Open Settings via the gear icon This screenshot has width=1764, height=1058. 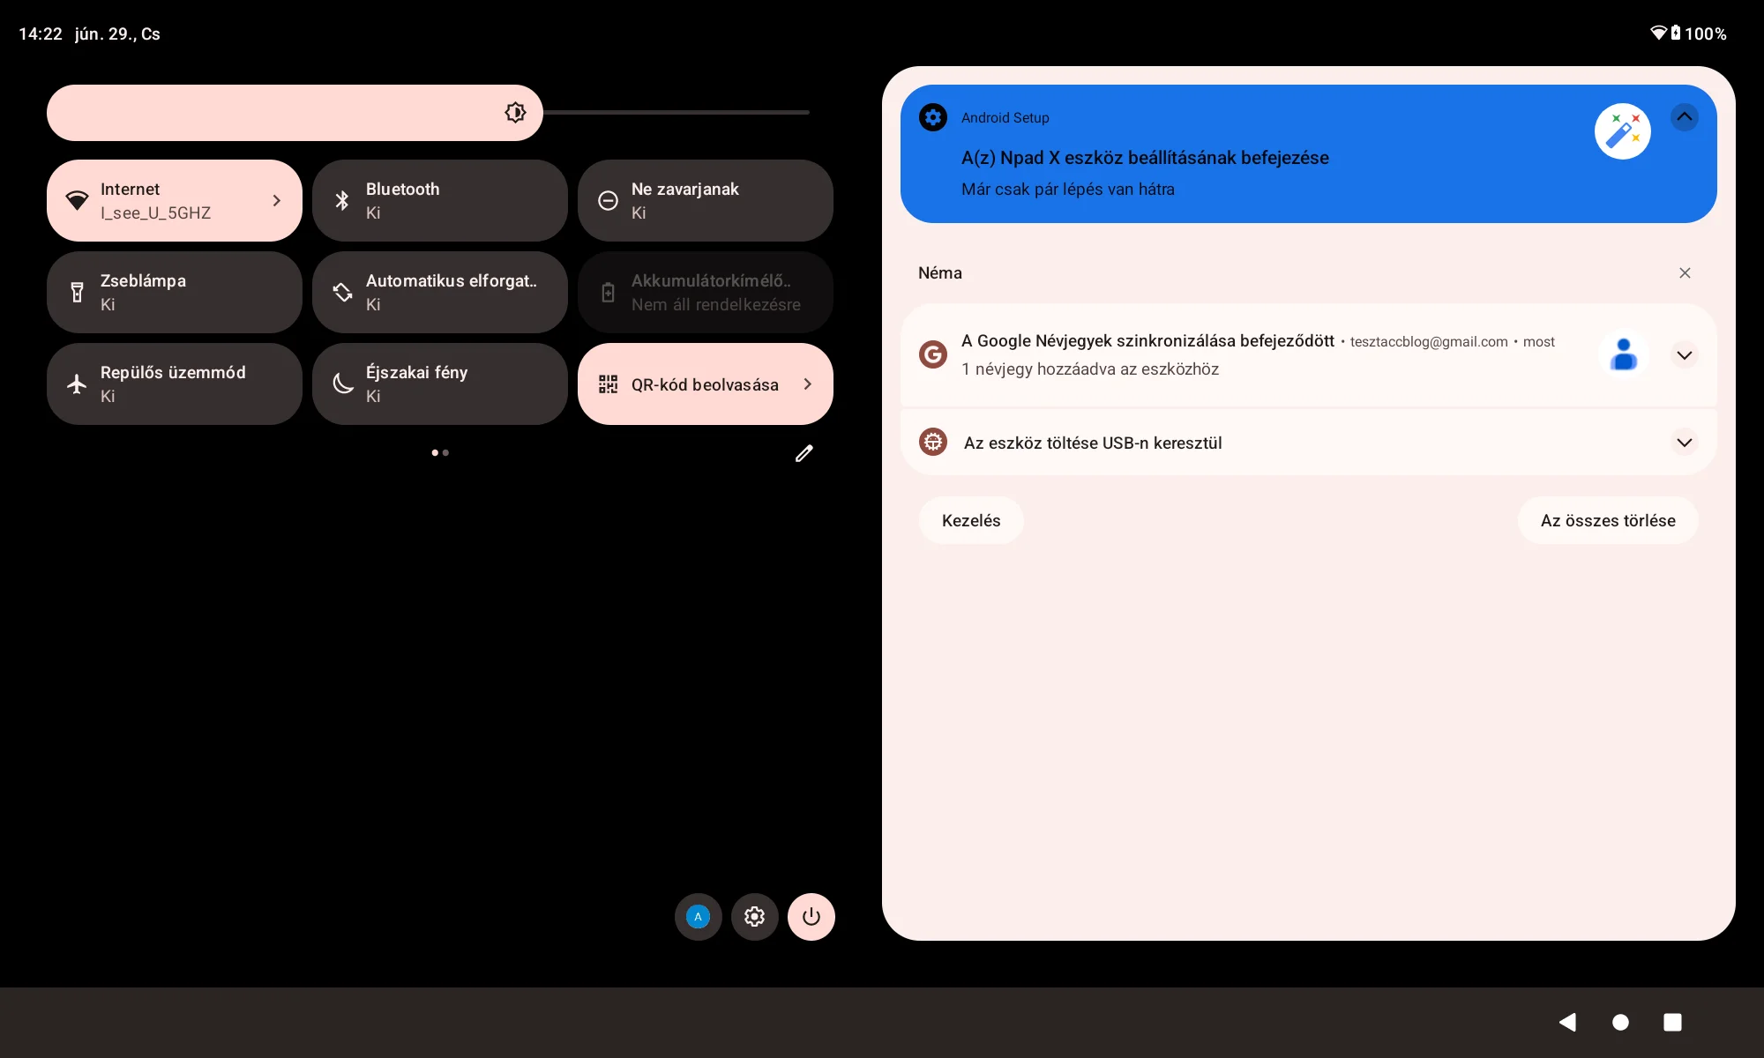point(754,917)
